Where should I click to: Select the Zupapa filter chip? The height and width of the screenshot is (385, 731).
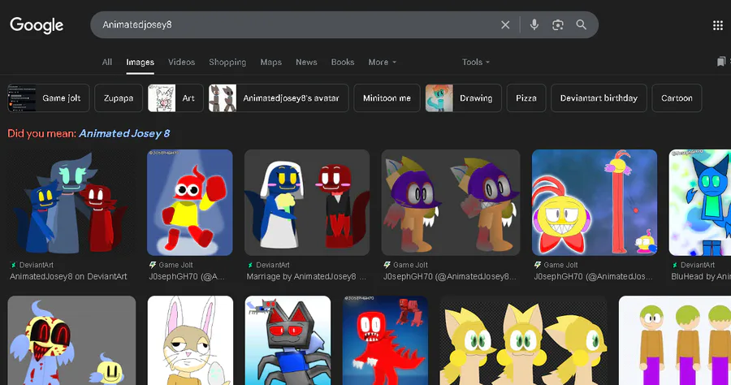(119, 98)
